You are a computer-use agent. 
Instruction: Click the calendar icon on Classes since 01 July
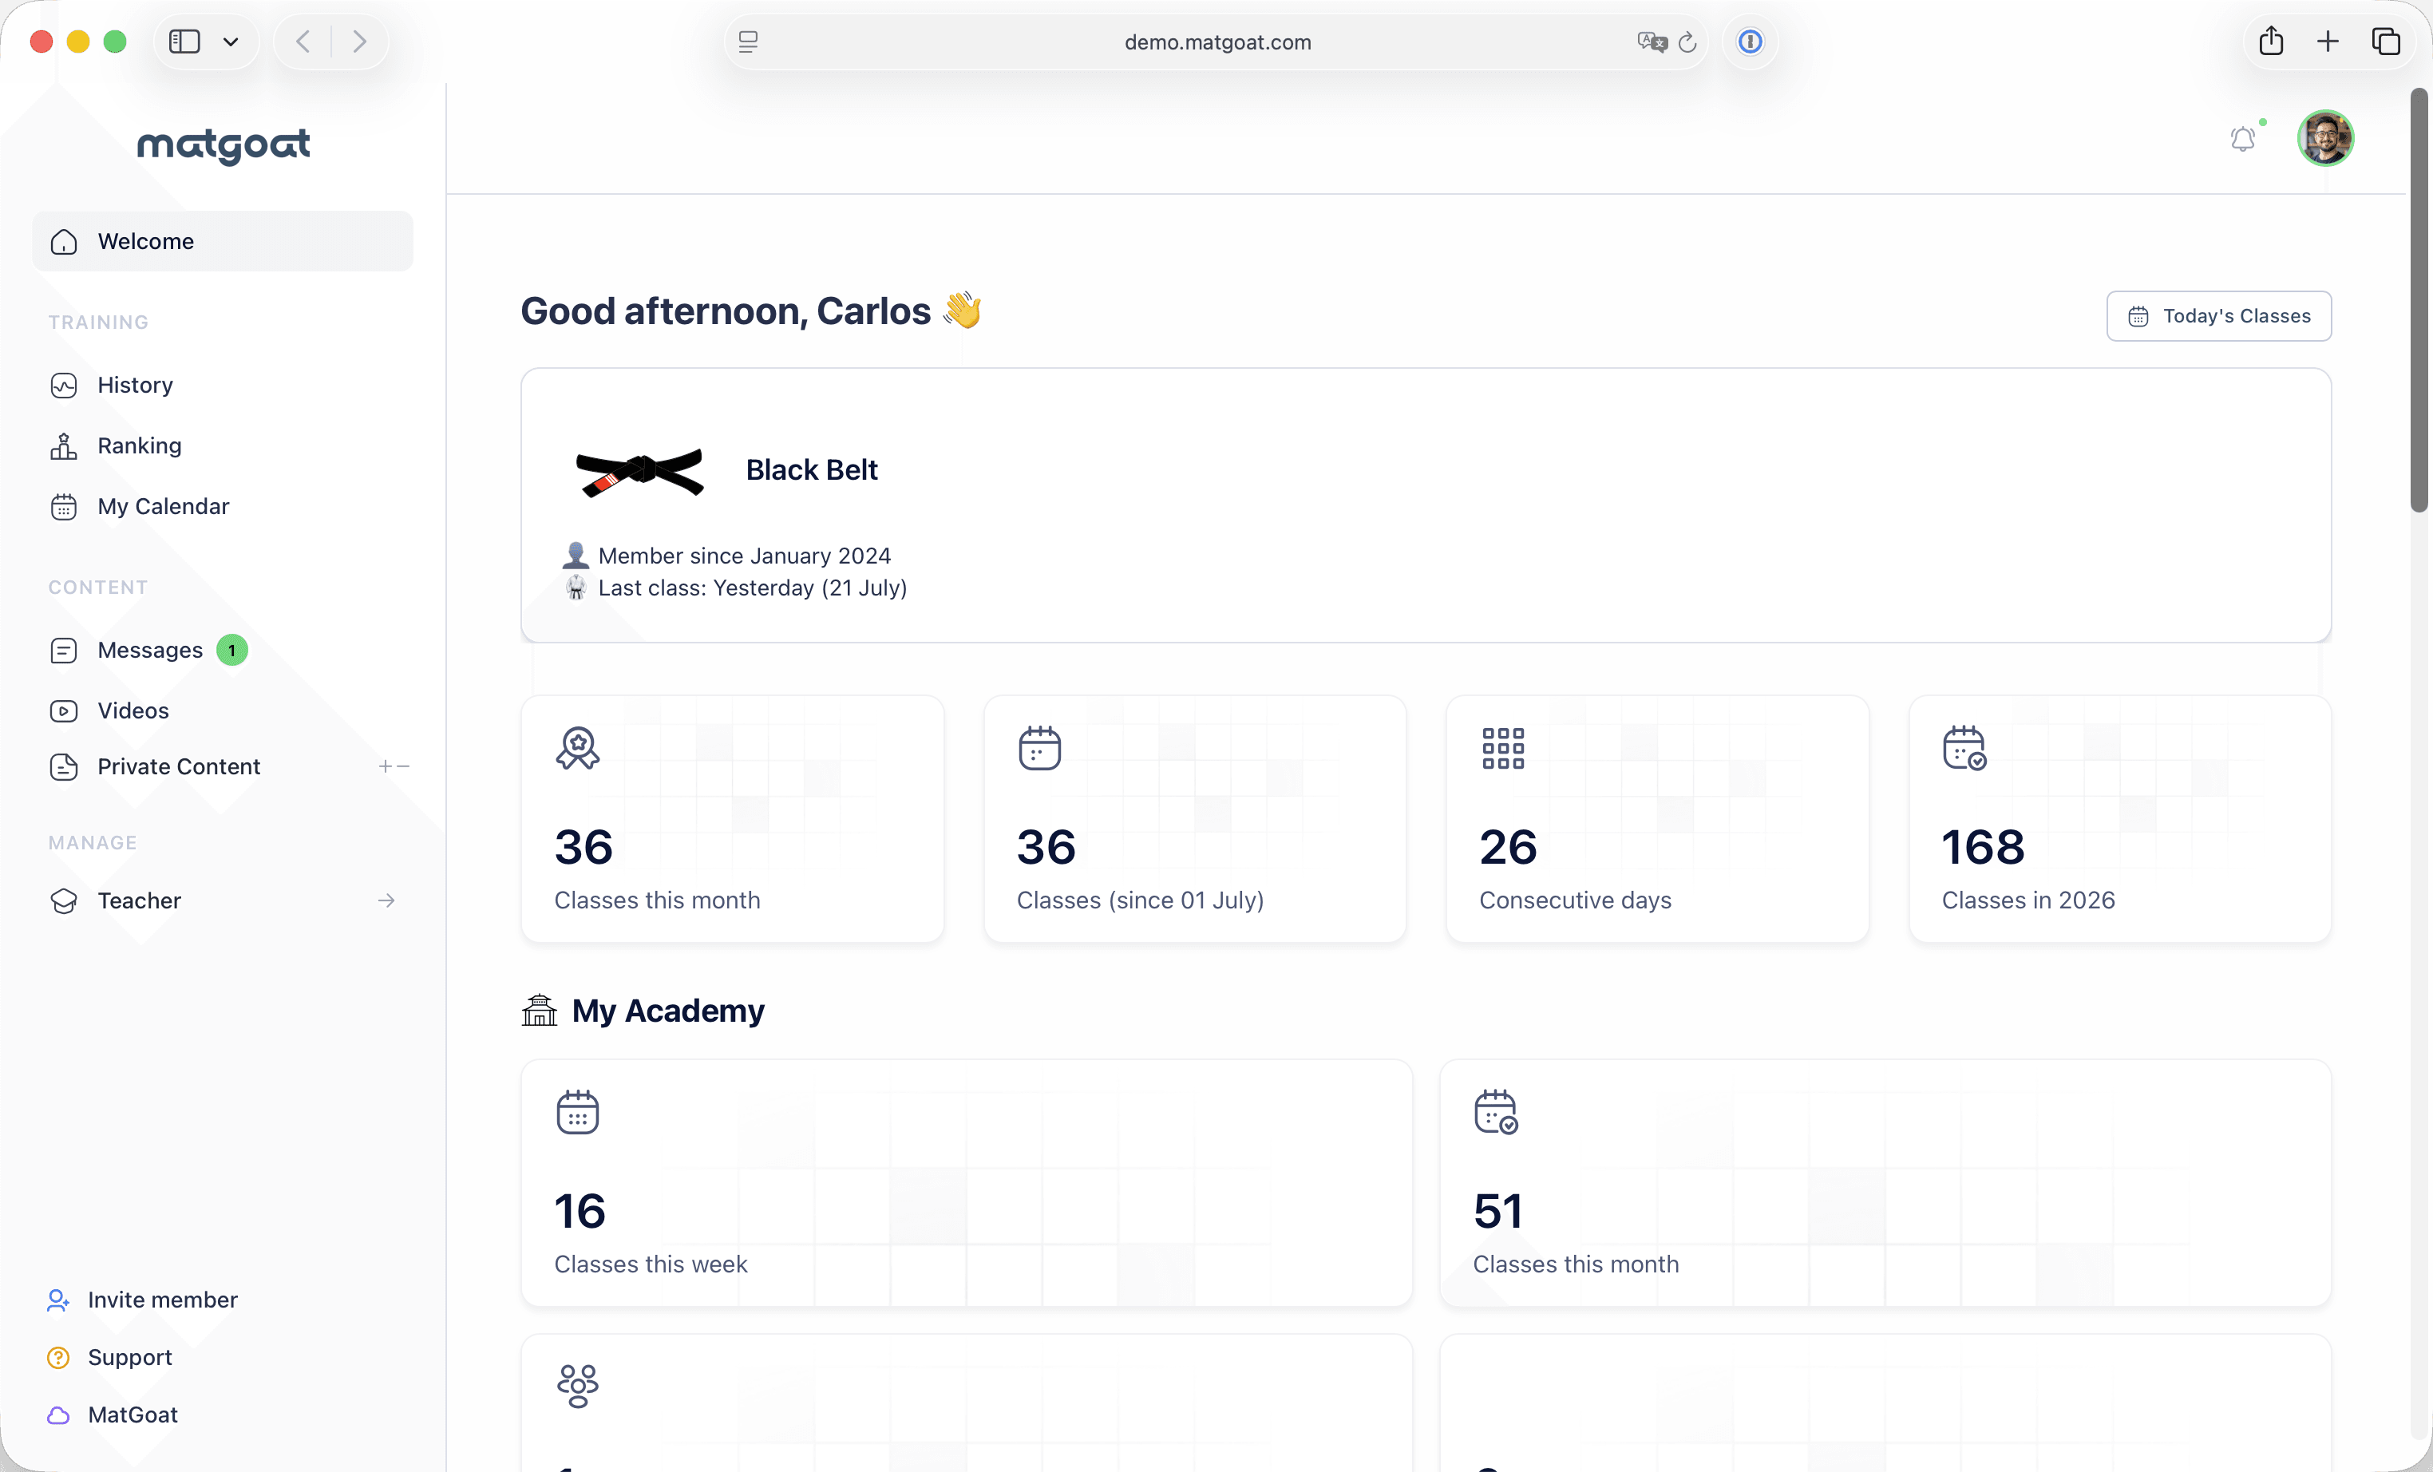1040,748
